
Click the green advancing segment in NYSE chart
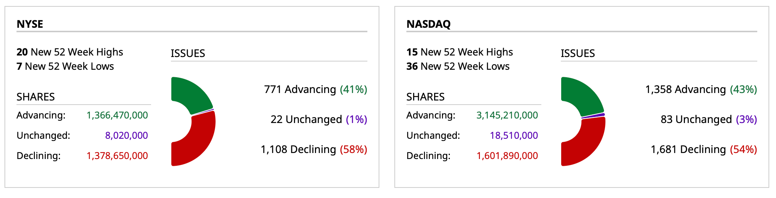(191, 94)
